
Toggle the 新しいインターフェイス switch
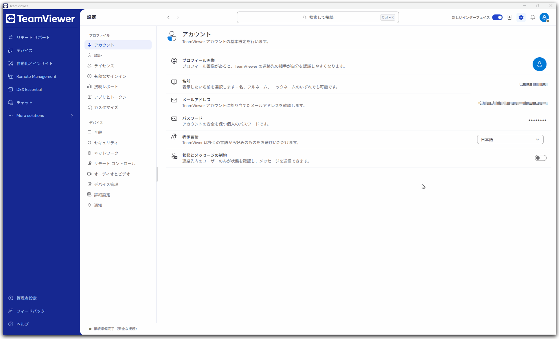pyautogui.click(x=497, y=17)
